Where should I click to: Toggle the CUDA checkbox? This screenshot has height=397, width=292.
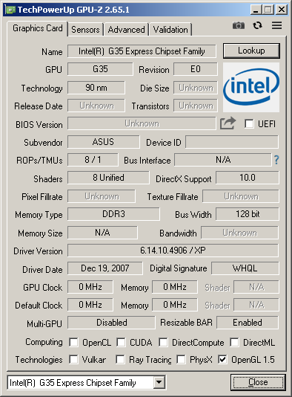point(121,342)
